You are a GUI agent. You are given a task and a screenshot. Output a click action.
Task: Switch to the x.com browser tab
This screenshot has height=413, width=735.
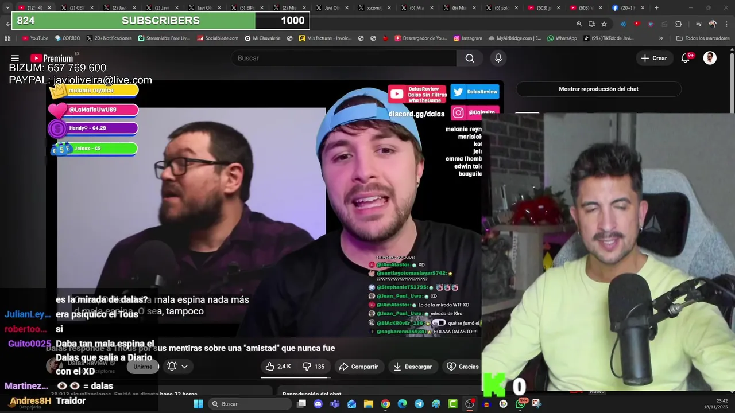(374, 7)
